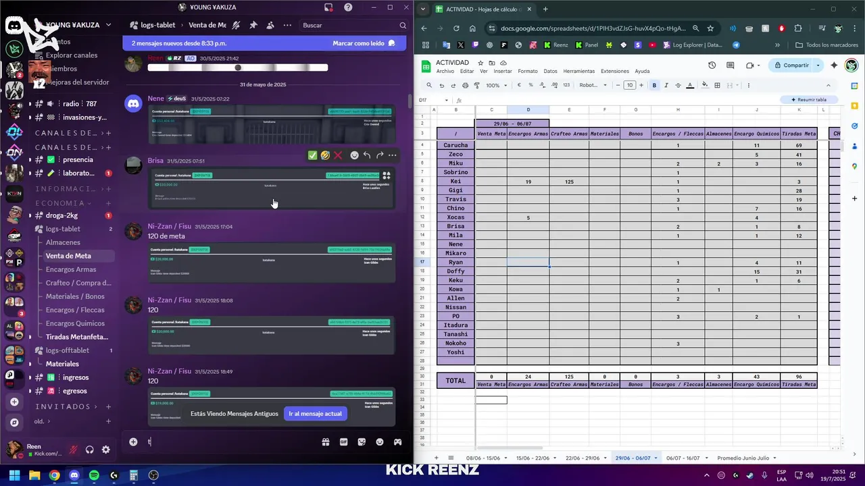Expand ¥OUNG ¥AKUZA server menu
This screenshot has height=486, width=865.
tap(108, 25)
